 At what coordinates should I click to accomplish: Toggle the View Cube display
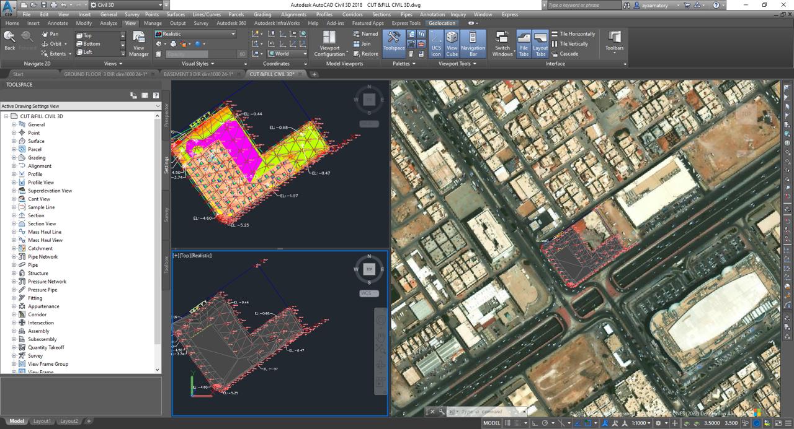452,43
